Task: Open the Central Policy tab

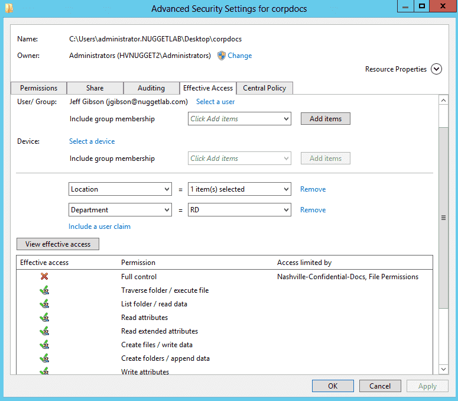Action: pyautogui.click(x=264, y=88)
